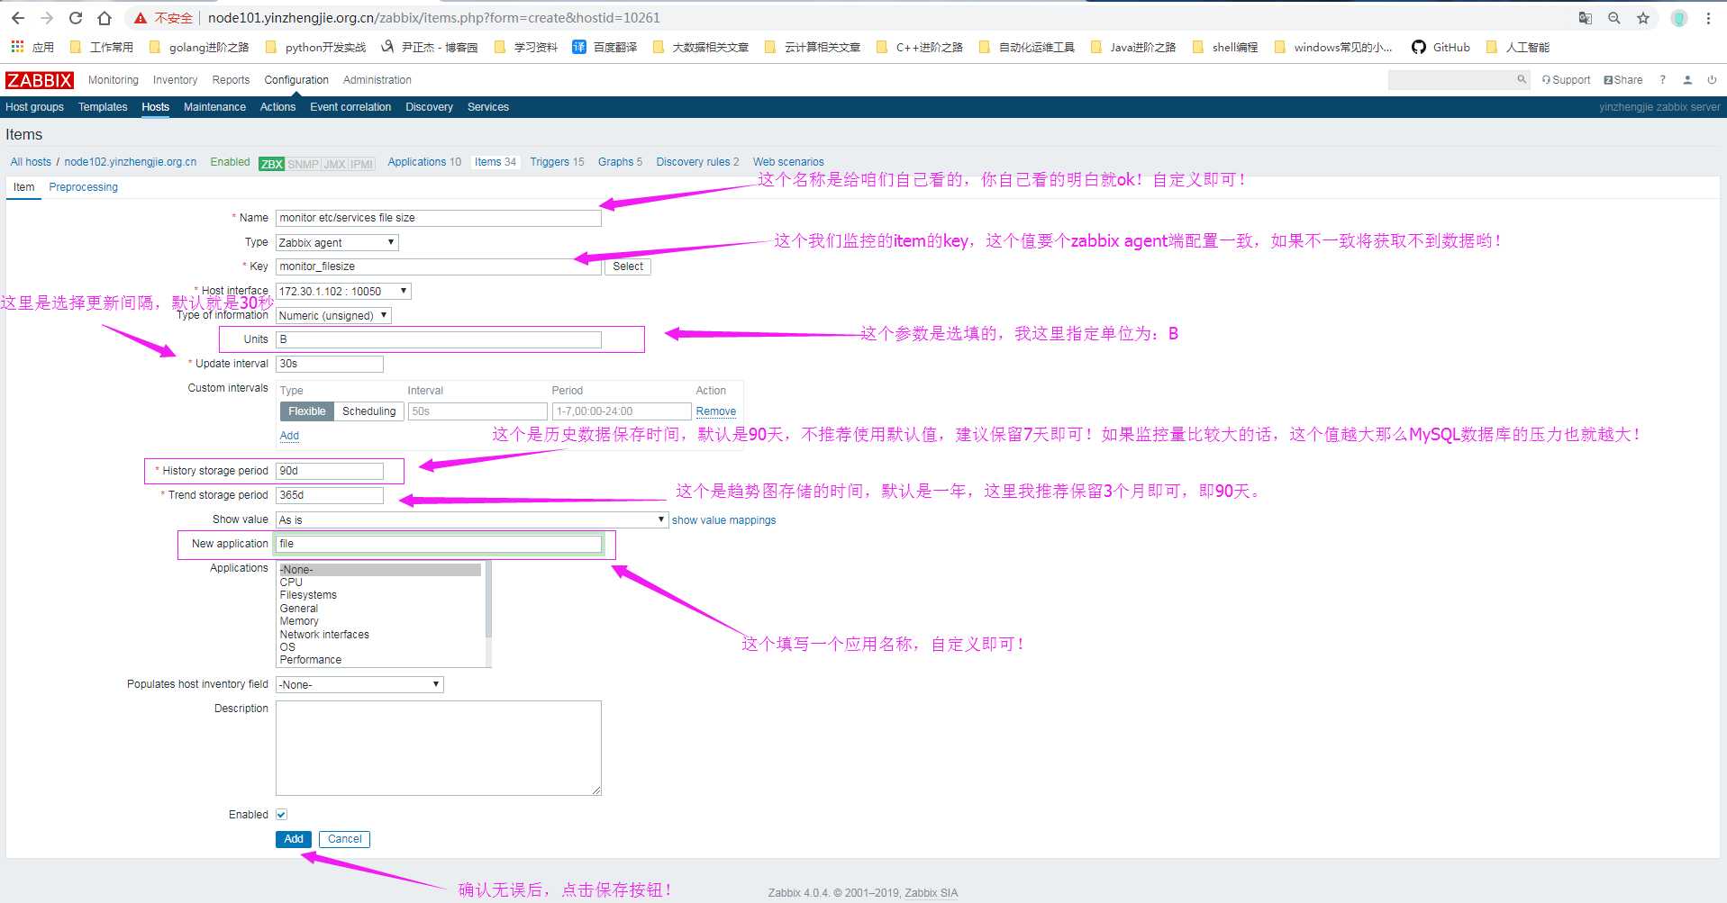Open 百度翻译 bookmark
This screenshot has height=903, width=1727.
click(x=604, y=47)
